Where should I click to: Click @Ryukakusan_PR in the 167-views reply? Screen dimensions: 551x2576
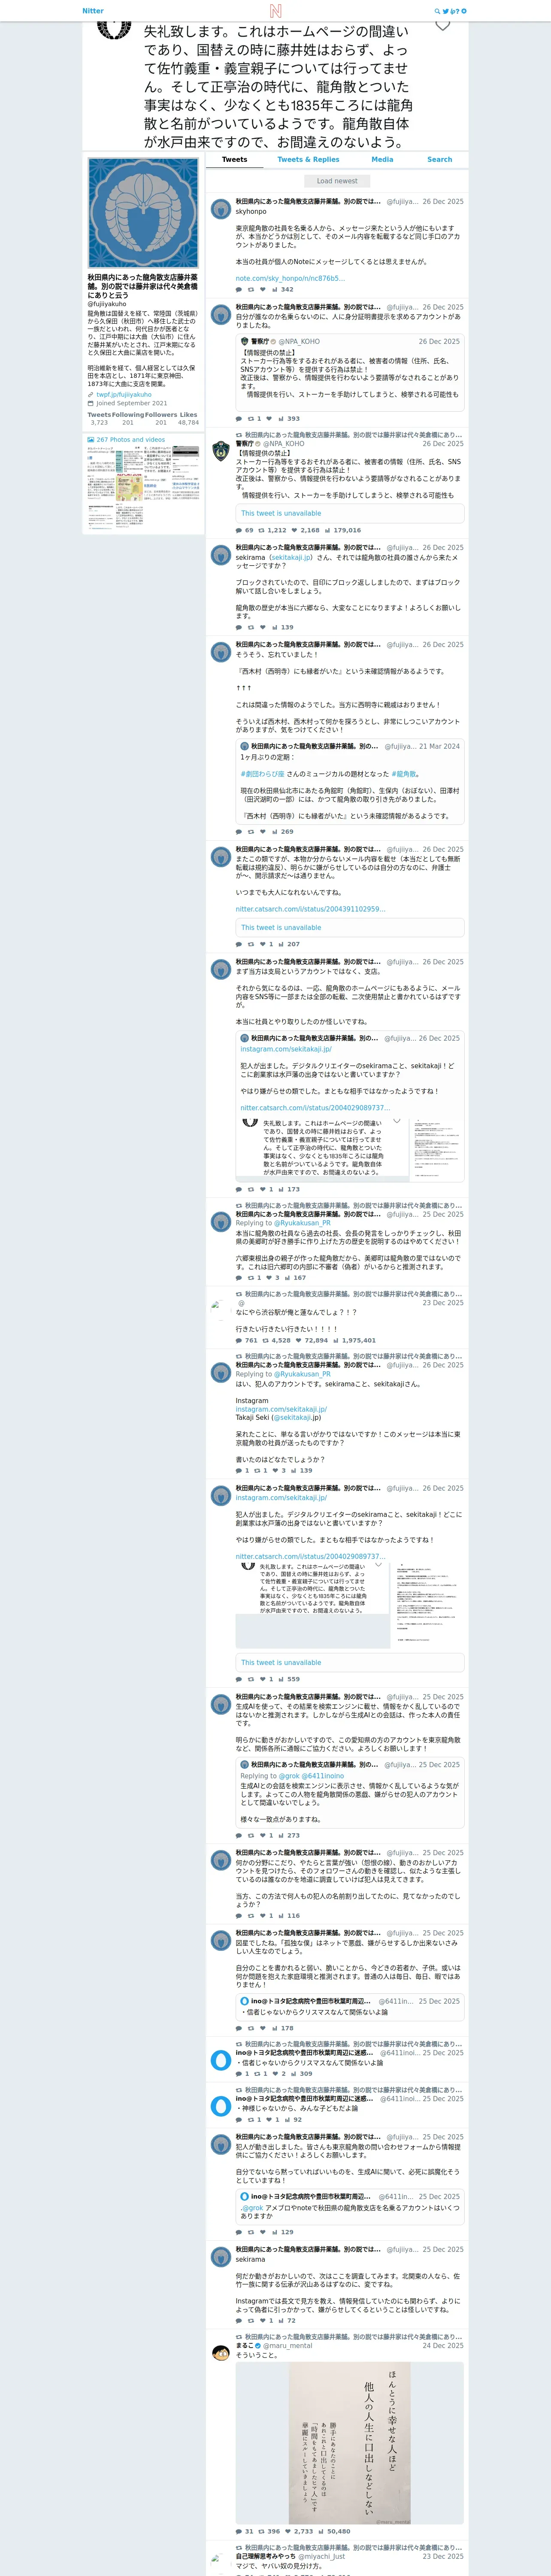pyautogui.click(x=302, y=1223)
